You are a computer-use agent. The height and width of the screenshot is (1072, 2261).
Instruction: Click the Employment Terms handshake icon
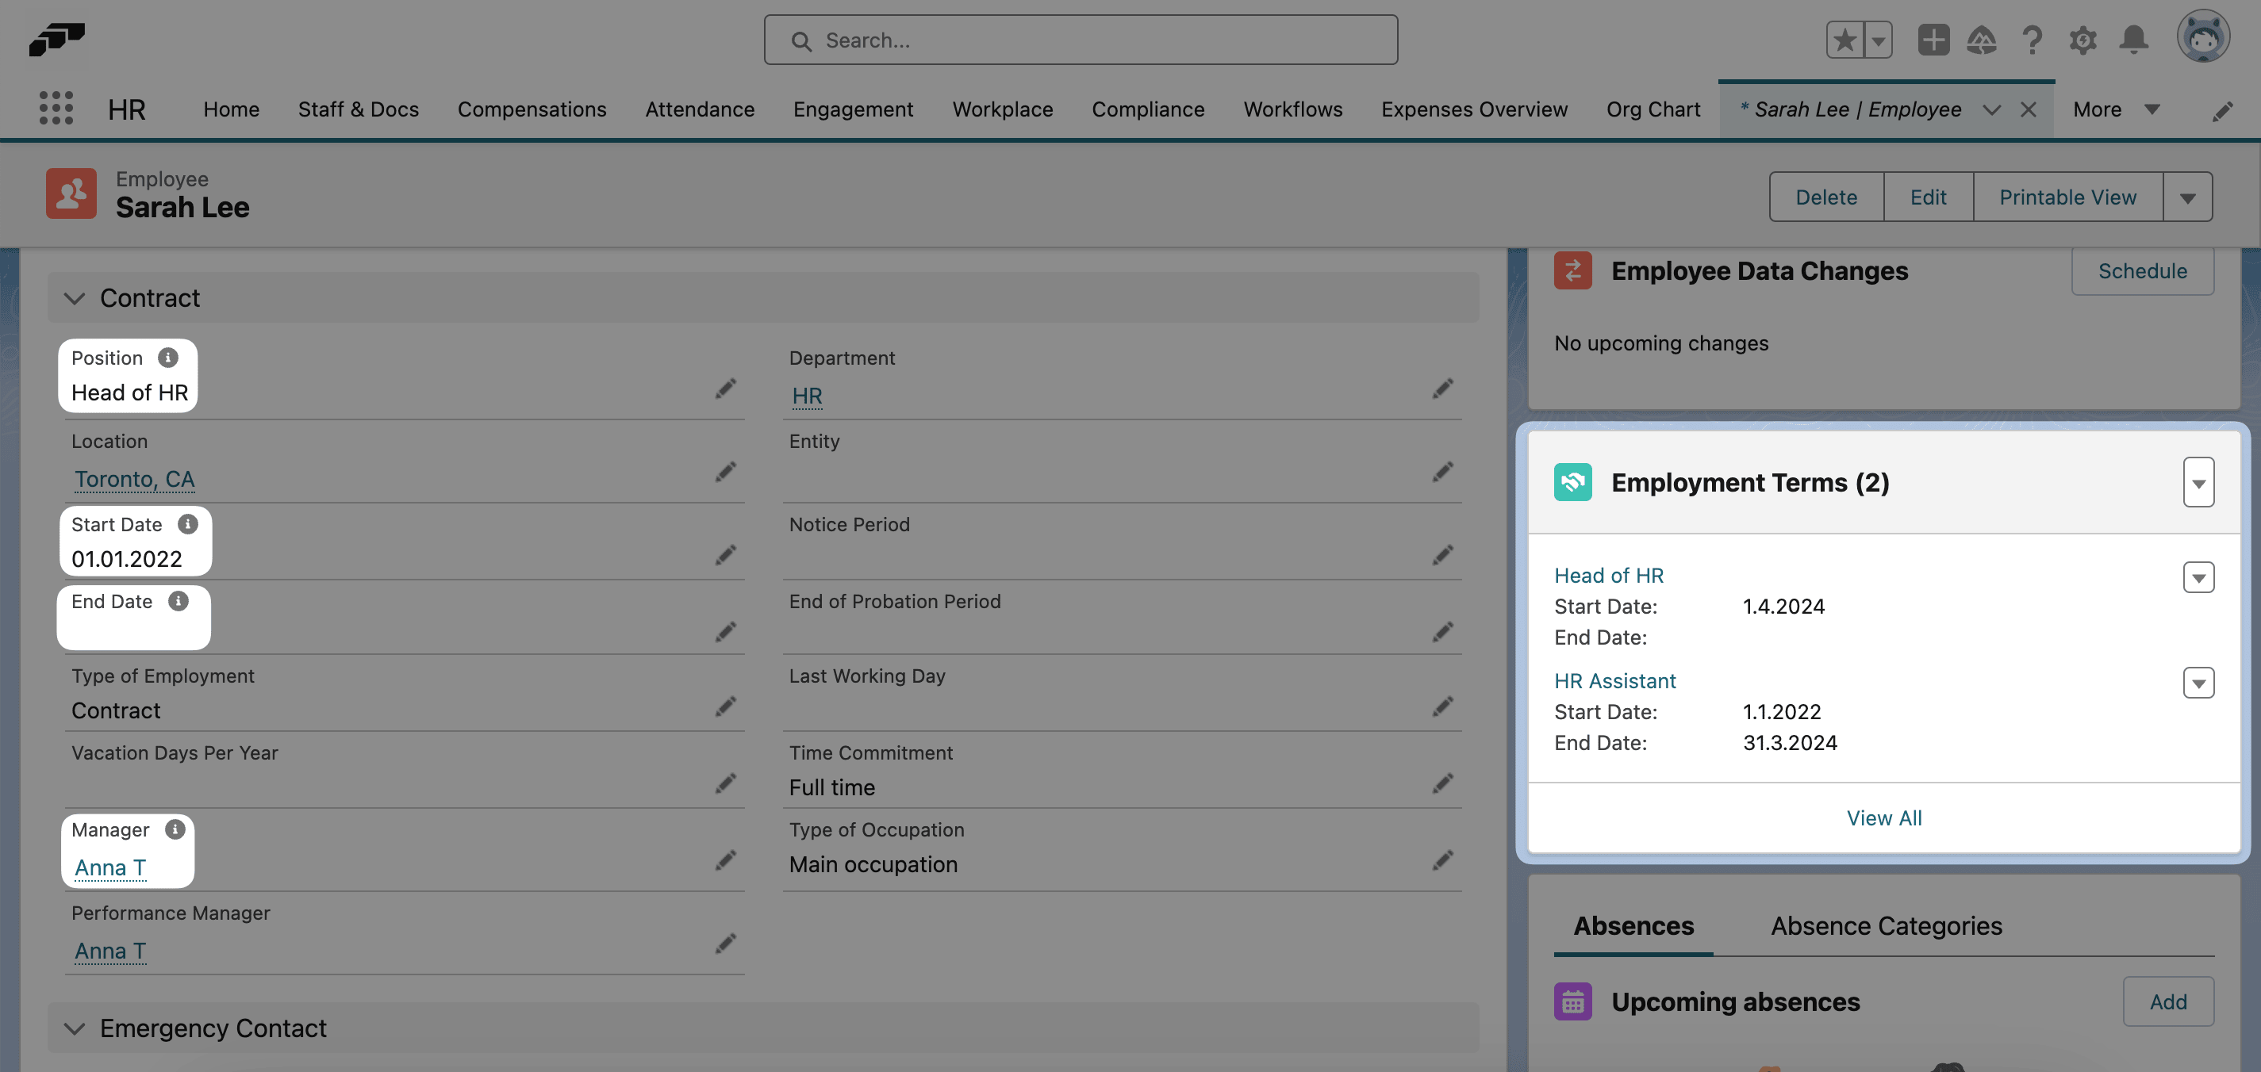coord(1573,481)
